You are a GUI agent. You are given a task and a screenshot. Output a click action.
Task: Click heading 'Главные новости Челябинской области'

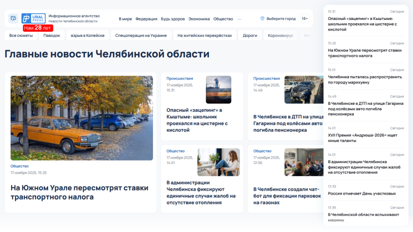(107, 54)
